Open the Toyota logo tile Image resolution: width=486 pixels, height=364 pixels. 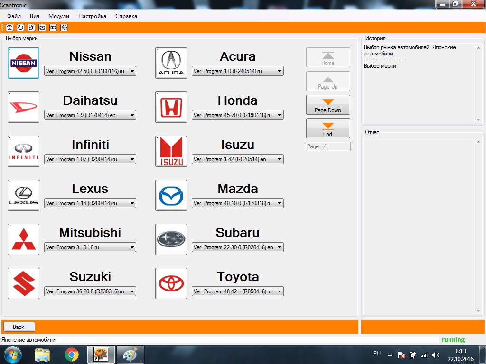pyautogui.click(x=171, y=283)
